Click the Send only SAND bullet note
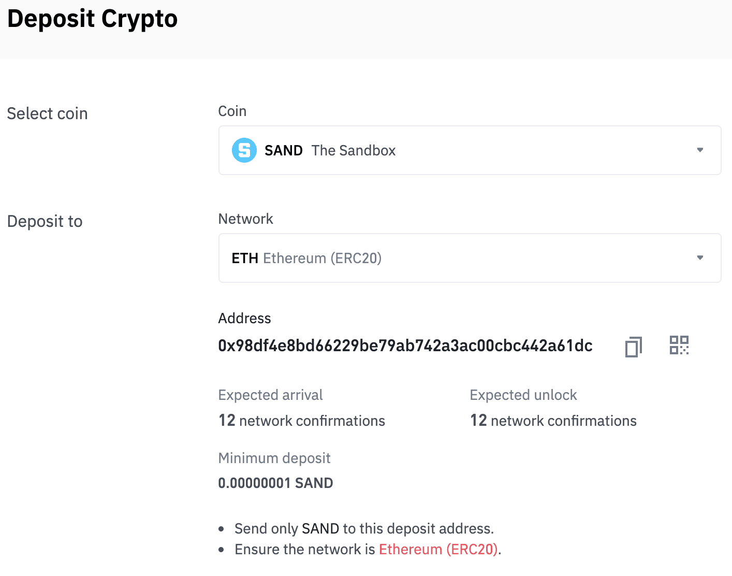 [364, 528]
